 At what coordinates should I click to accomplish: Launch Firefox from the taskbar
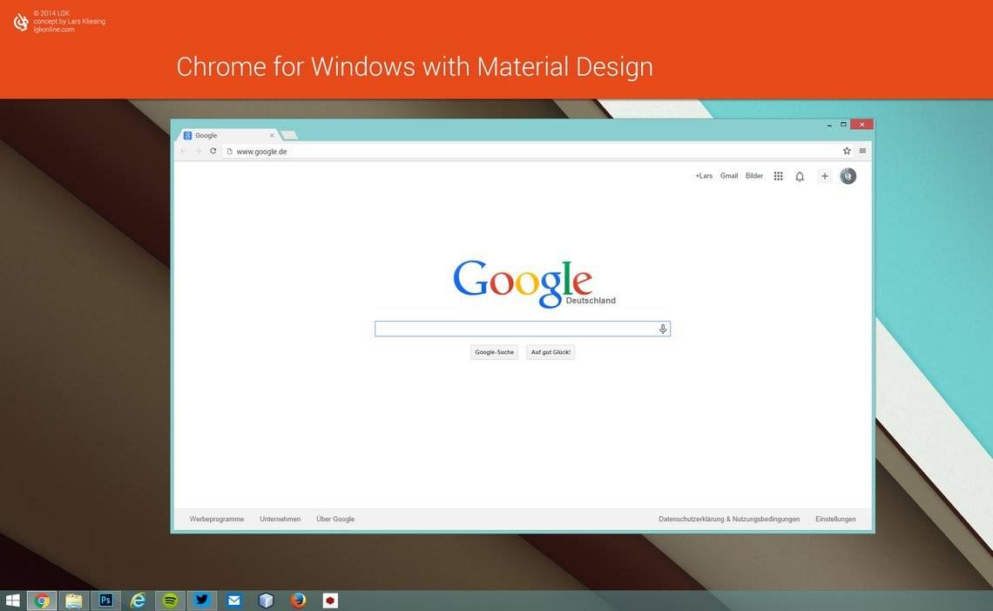coord(298,601)
